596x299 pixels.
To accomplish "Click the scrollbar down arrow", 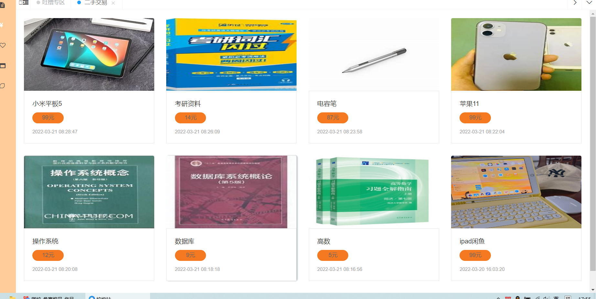I will point(593,290).
